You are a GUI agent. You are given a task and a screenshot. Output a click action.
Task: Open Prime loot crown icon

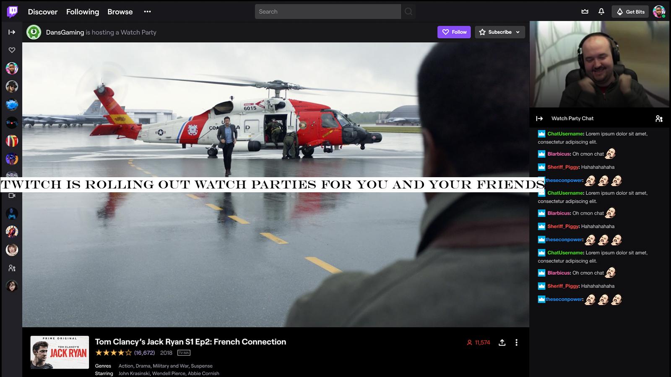point(585,12)
